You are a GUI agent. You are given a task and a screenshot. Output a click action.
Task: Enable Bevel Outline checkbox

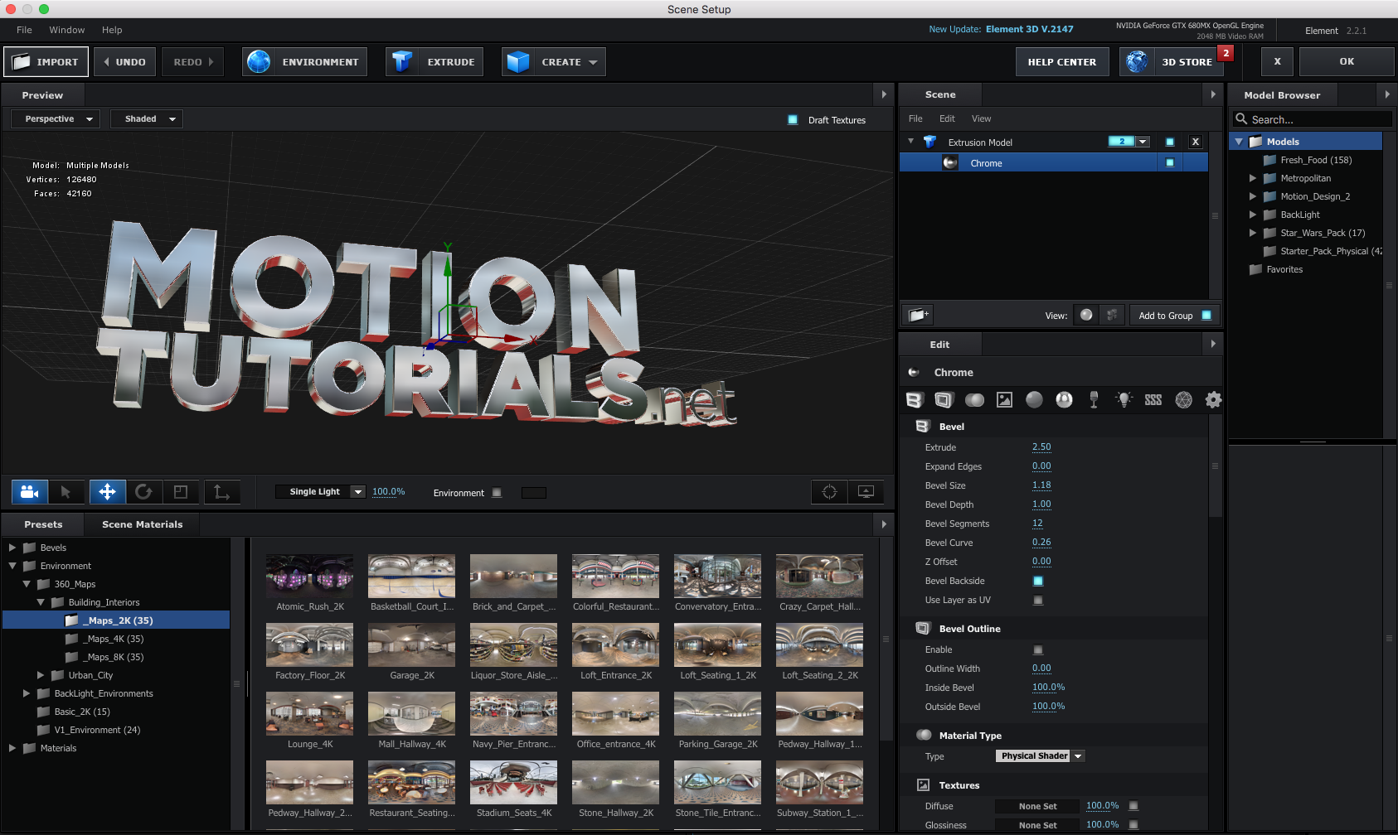click(x=1037, y=649)
